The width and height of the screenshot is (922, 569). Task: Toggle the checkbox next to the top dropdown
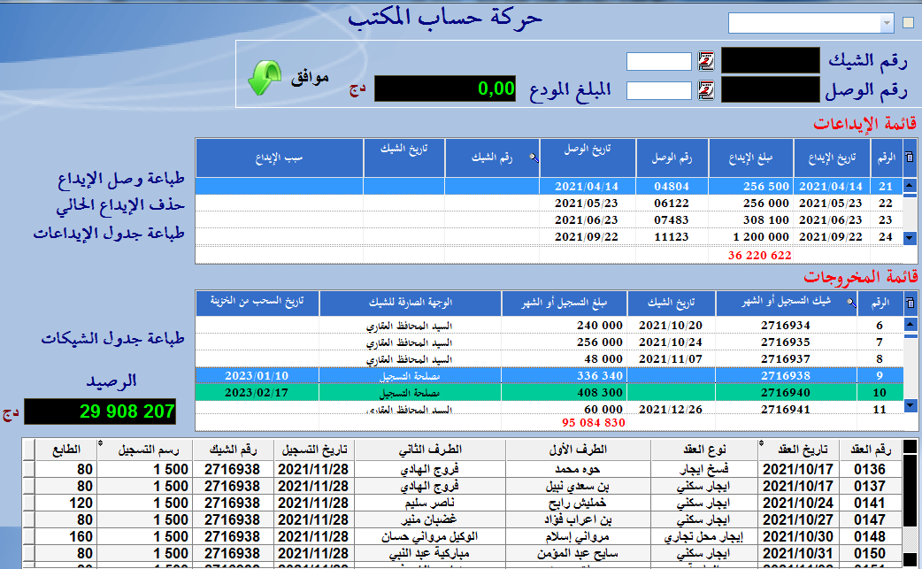tap(909, 23)
